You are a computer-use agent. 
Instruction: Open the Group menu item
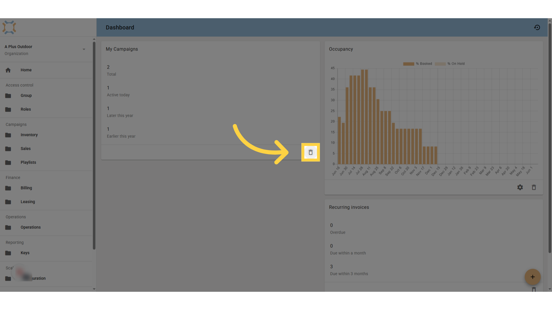tap(46, 96)
